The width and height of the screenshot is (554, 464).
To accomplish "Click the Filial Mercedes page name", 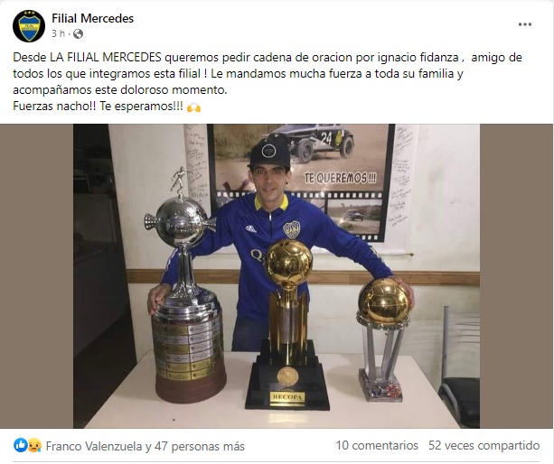I will 92,18.
